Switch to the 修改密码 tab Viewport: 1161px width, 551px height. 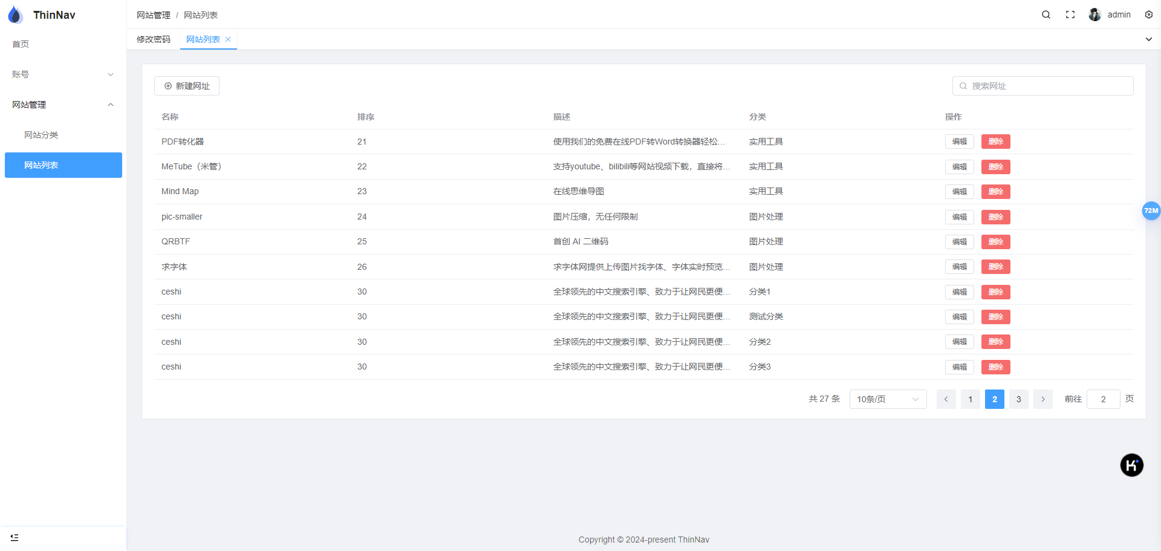tap(154, 39)
